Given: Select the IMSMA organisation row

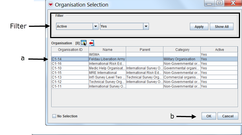Looking at the screenshot, I should click(x=107, y=54).
